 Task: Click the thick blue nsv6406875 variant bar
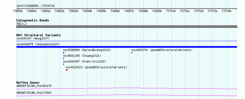127,47
